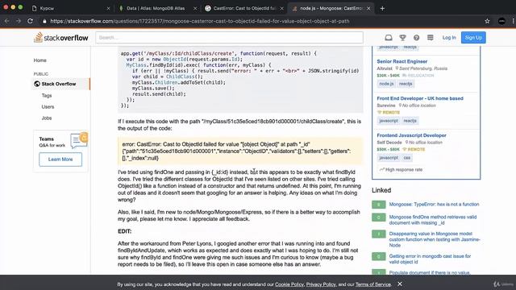Open Users in the left sidebar
The width and height of the screenshot is (516, 290).
pyautogui.click(x=48, y=106)
